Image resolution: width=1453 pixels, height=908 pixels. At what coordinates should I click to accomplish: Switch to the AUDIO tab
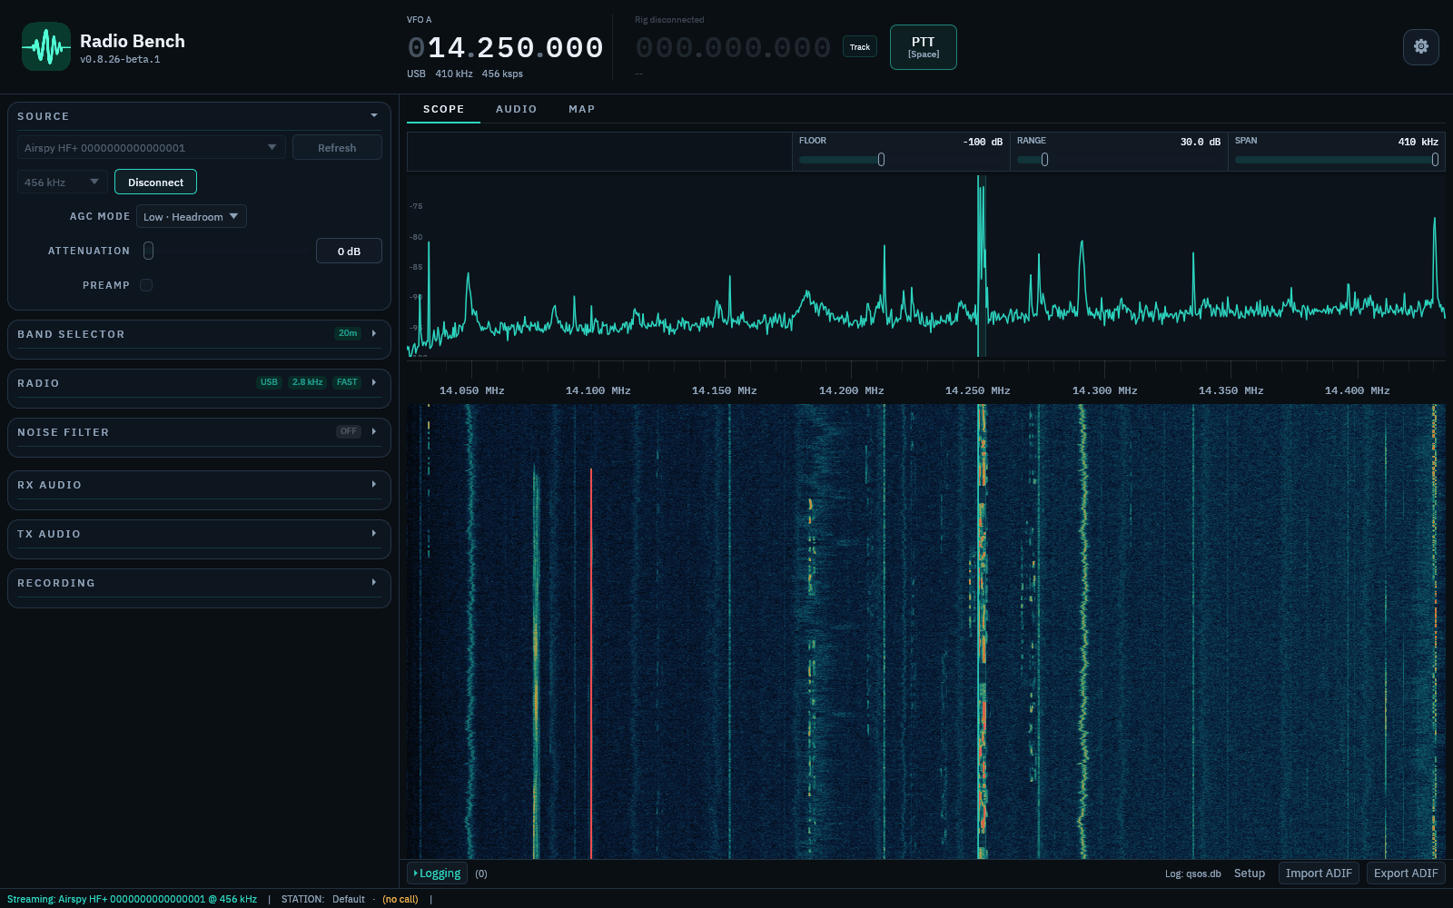point(516,109)
